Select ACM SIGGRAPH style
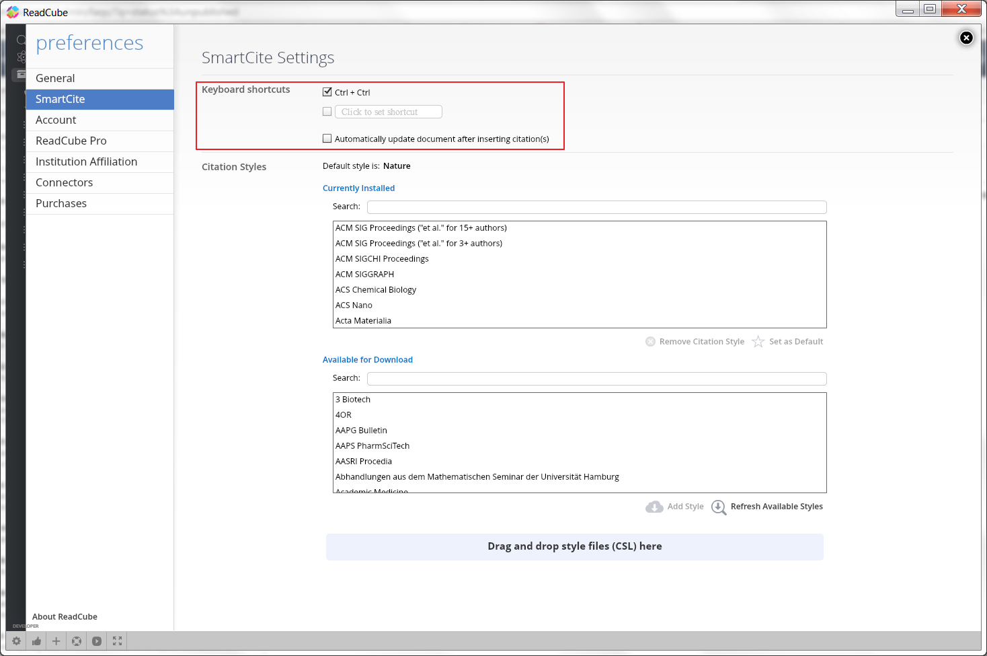The height and width of the screenshot is (656, 987). [x=580, y=275]
